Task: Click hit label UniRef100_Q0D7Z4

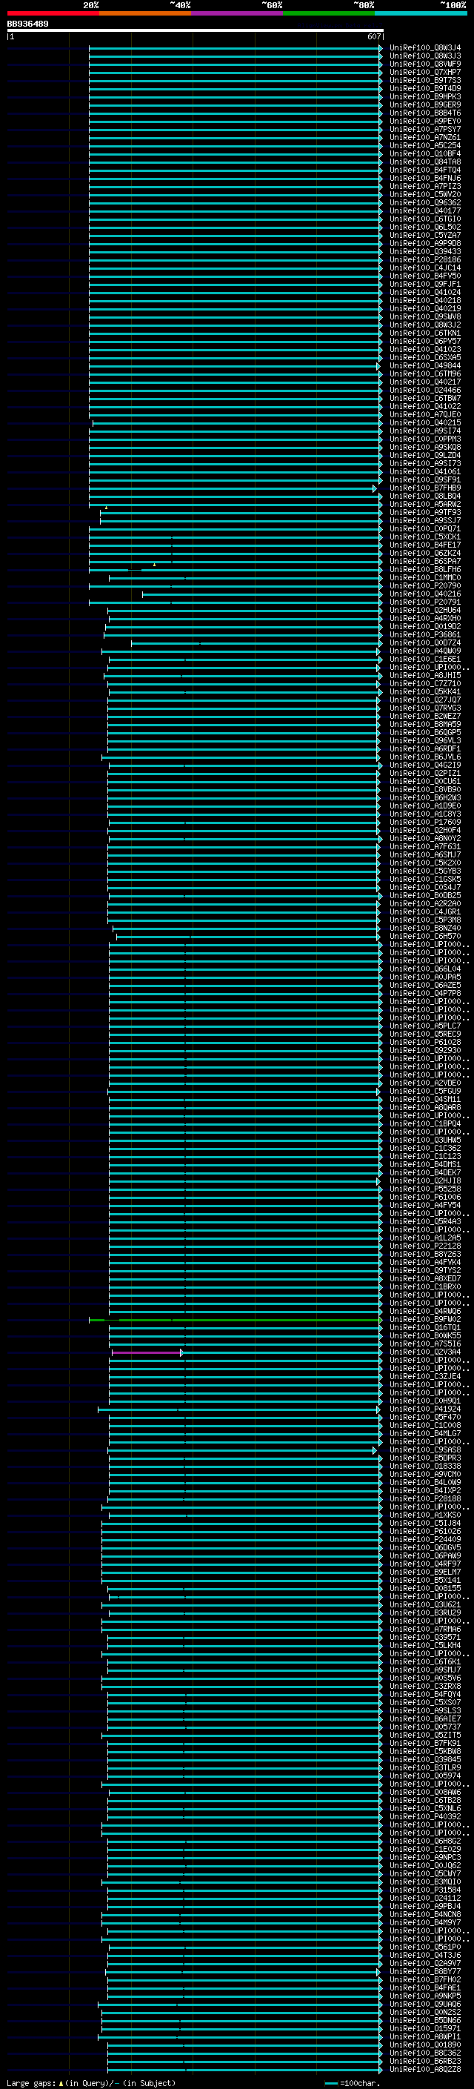Action: (425, 643)
